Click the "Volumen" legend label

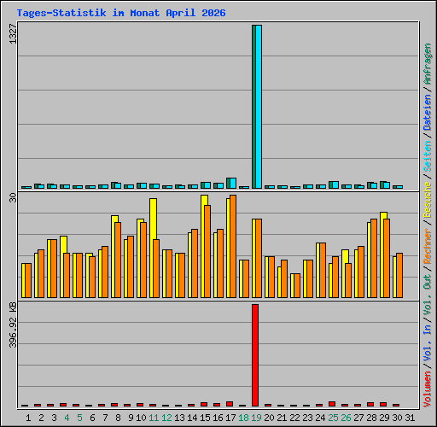click(428, 389)
